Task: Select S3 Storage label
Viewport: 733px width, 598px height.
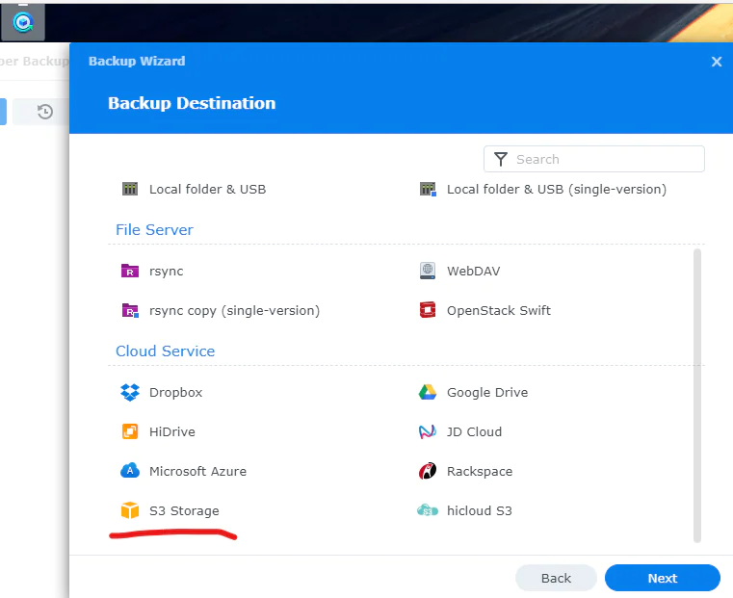Action: pos(184,510)
